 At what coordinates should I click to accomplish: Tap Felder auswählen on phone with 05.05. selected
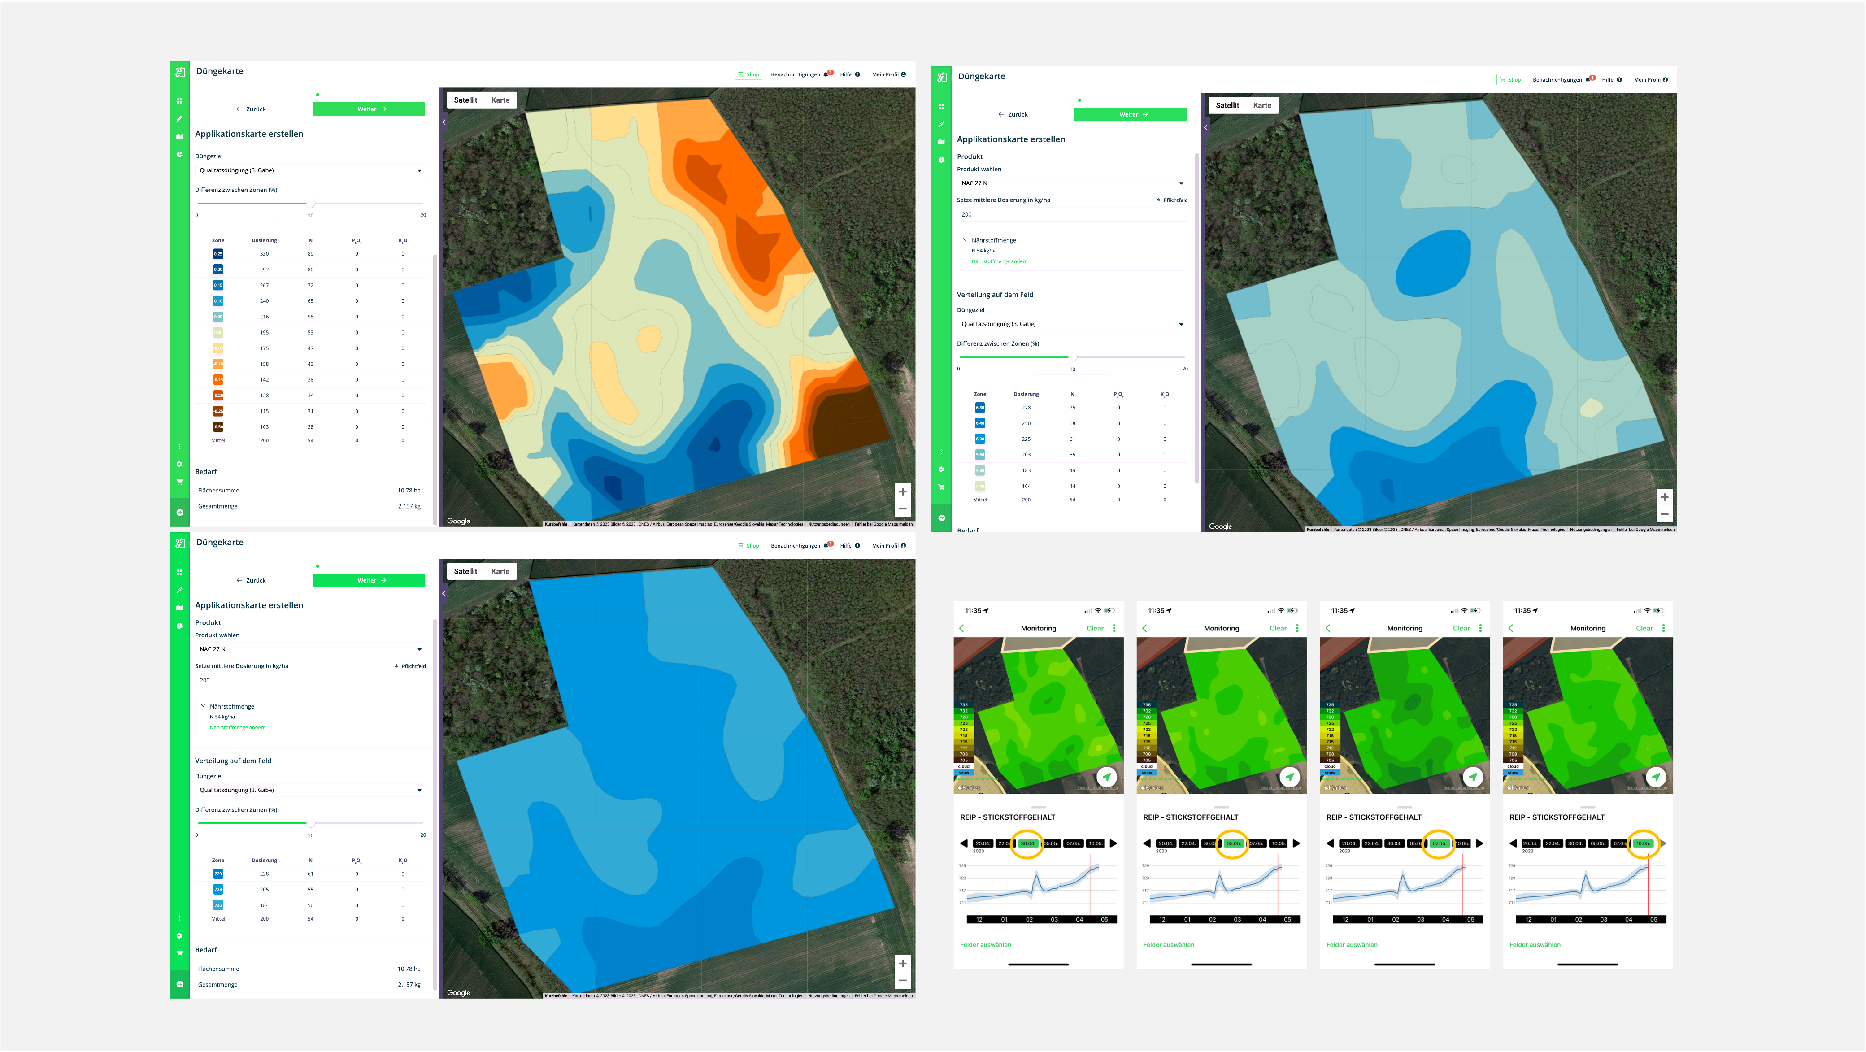[1168, 945]
